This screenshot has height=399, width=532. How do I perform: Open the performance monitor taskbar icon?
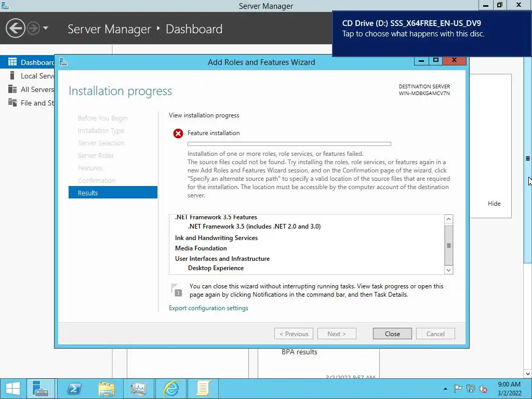[138, 389]
